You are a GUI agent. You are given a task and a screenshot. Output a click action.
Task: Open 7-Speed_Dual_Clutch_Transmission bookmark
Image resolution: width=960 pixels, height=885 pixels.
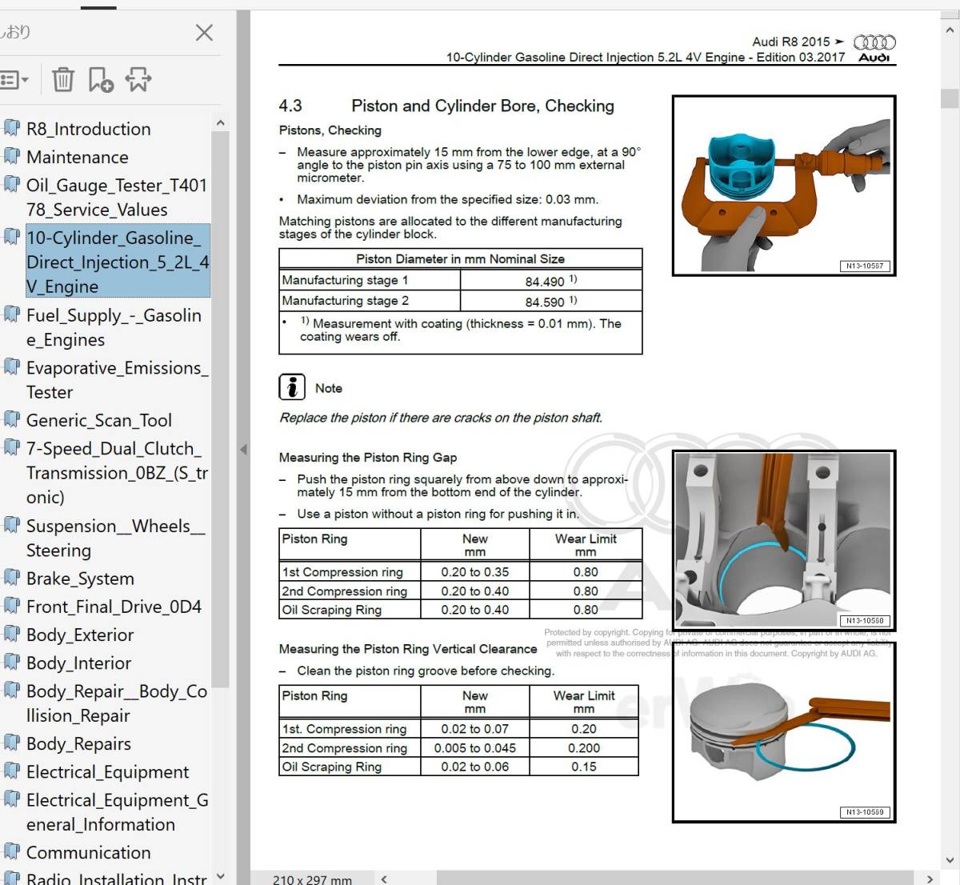117,472
